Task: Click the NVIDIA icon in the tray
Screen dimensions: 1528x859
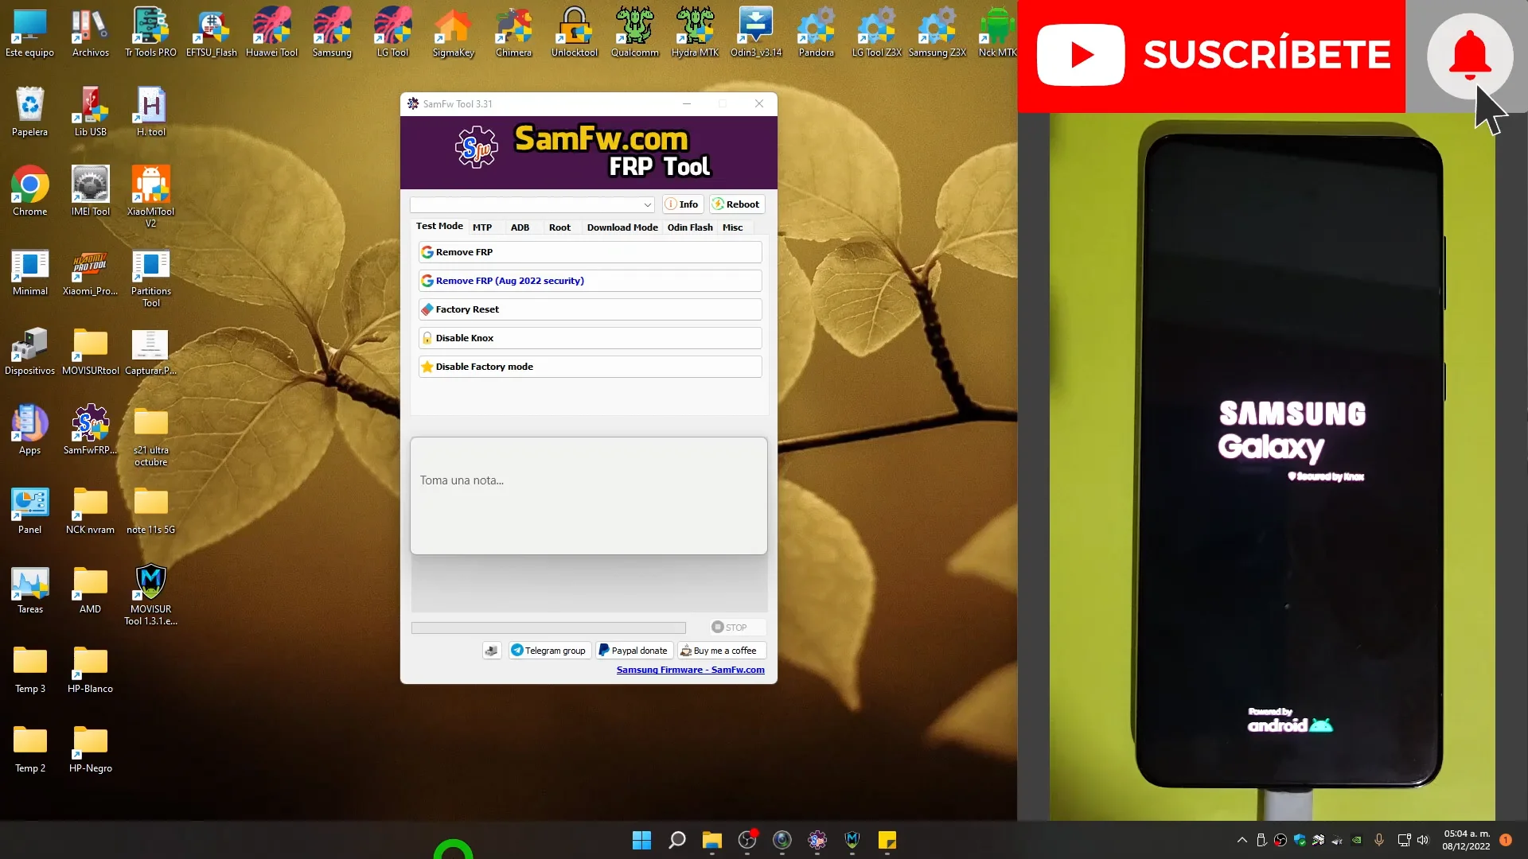Action: coord(1356,840)
